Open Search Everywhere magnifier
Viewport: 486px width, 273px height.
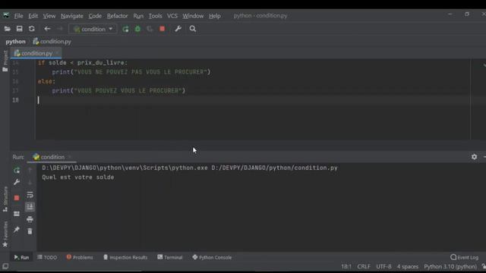[x=192, y=29]
